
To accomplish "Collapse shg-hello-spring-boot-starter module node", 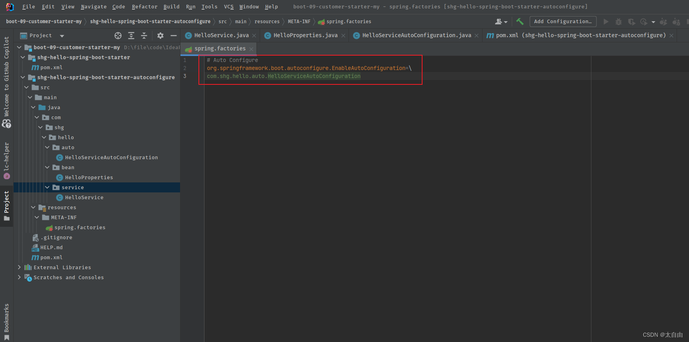I will click(23, 57).
